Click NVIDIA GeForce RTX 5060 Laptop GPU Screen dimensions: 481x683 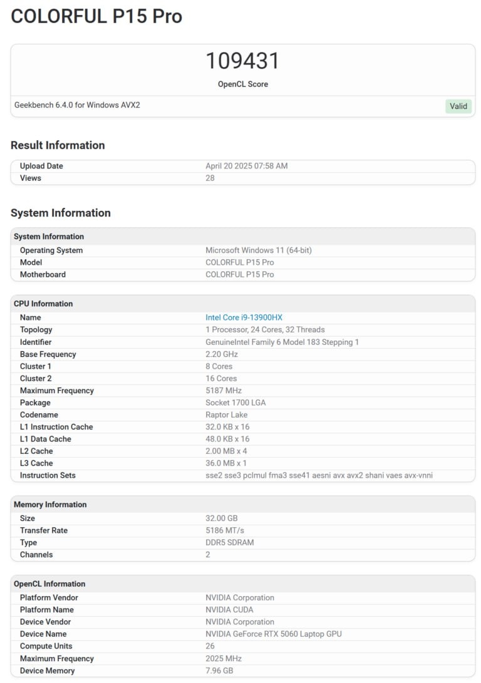[274, 635]
